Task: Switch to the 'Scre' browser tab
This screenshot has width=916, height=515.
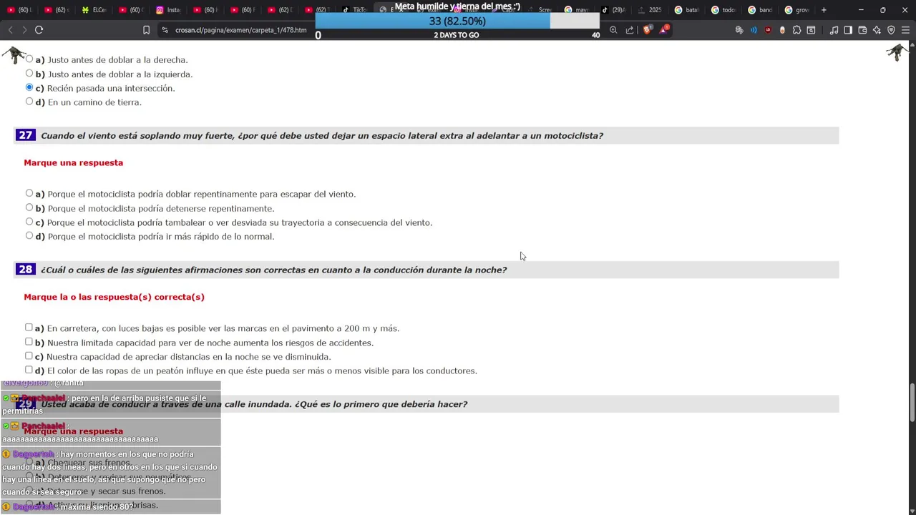Action: point(540,10)
